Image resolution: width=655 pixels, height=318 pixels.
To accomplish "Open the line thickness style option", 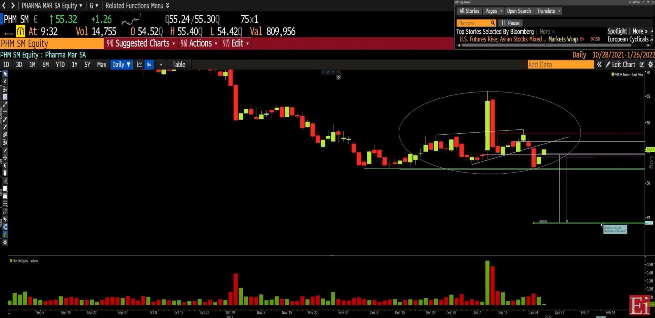I will [x=5, y=196].
